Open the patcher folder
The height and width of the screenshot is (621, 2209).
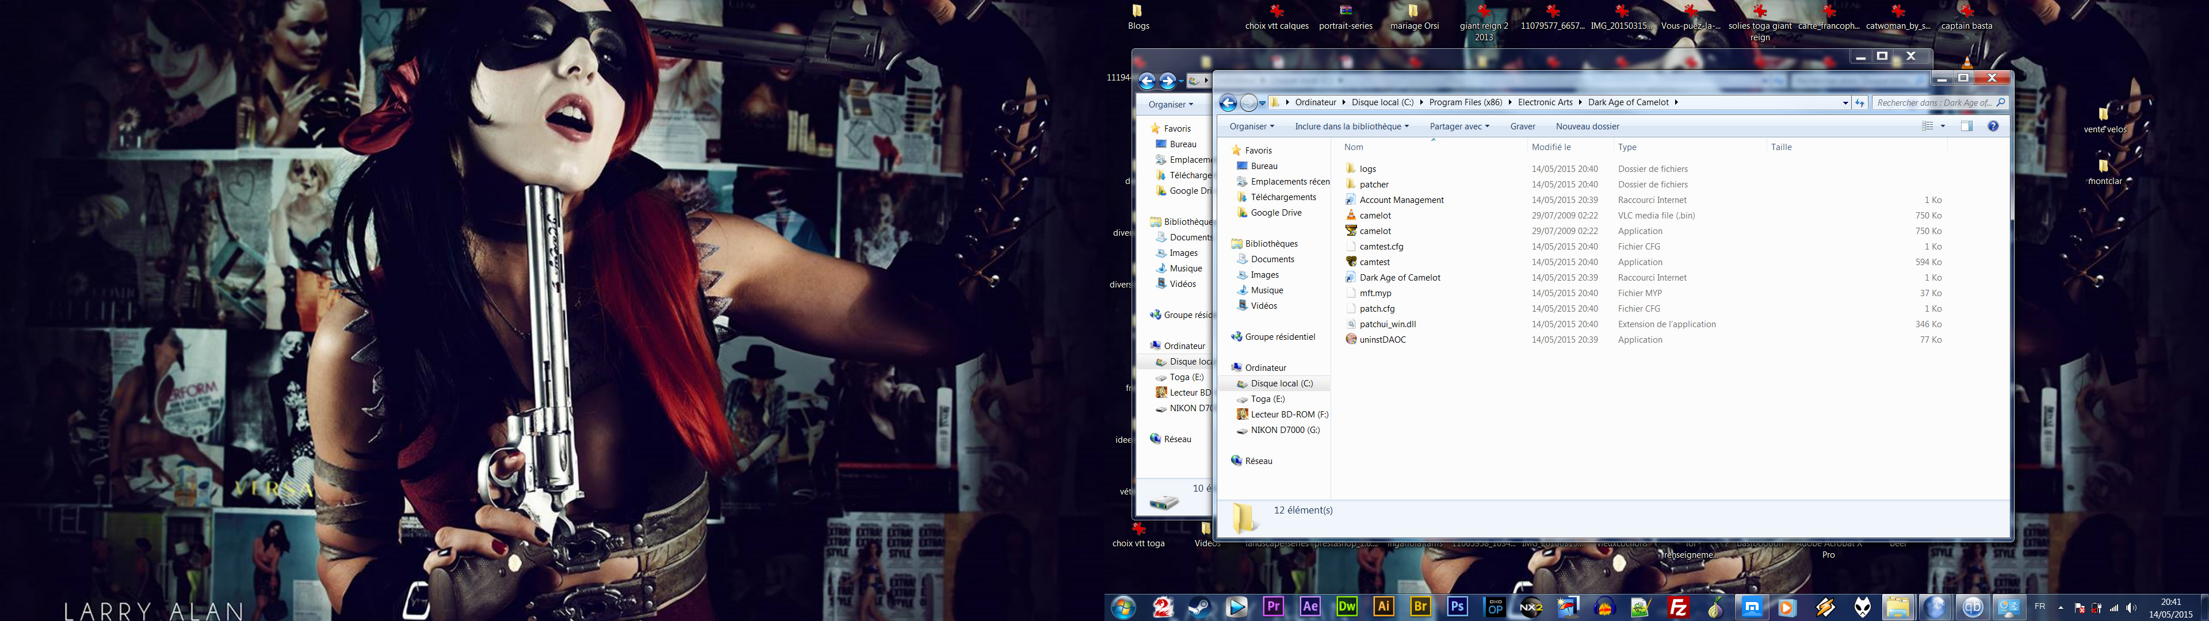click(1373, 185)
